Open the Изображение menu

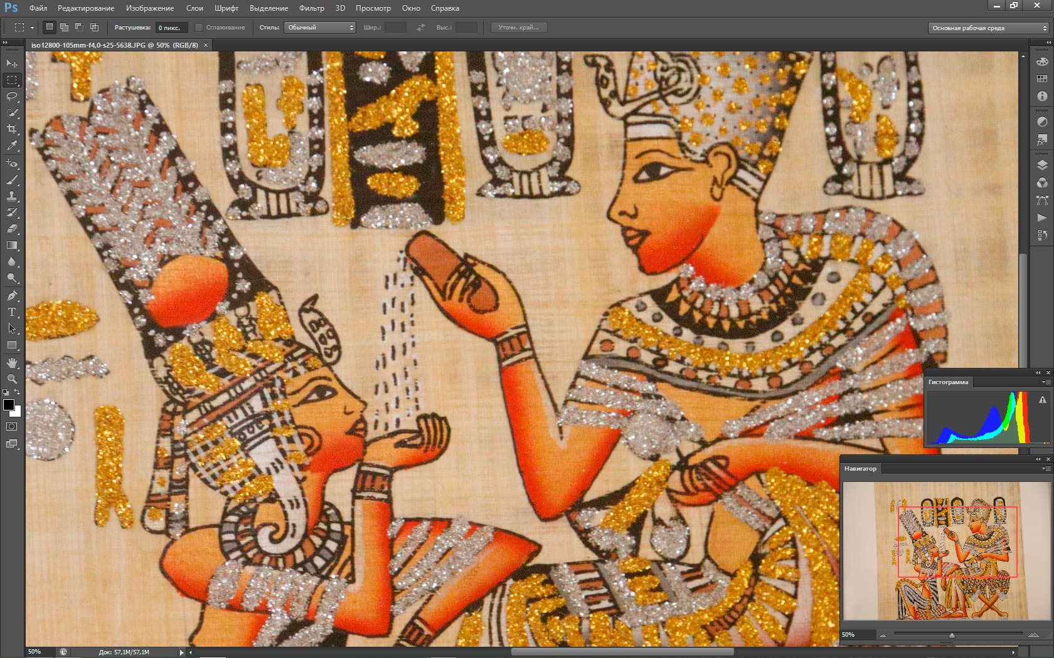click(150, 8)
